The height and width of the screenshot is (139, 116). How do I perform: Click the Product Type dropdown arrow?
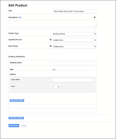[x=95, y=34]
